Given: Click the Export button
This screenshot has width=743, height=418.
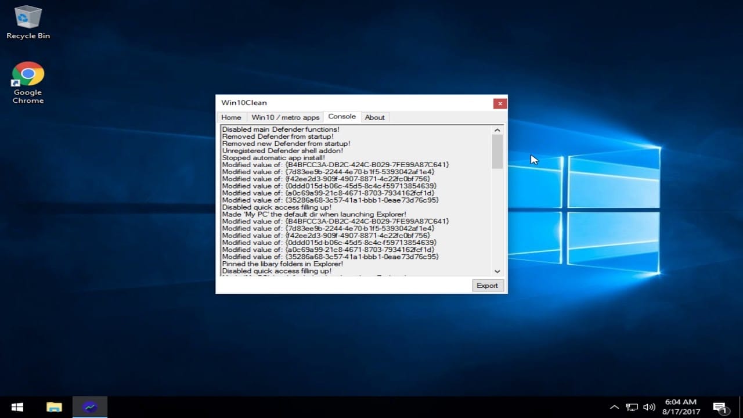Looking at the screenshot, I should pyautogui.click(x=487, y=286).
